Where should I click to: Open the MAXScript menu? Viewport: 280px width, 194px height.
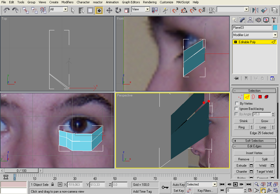[x=183, y=2]
